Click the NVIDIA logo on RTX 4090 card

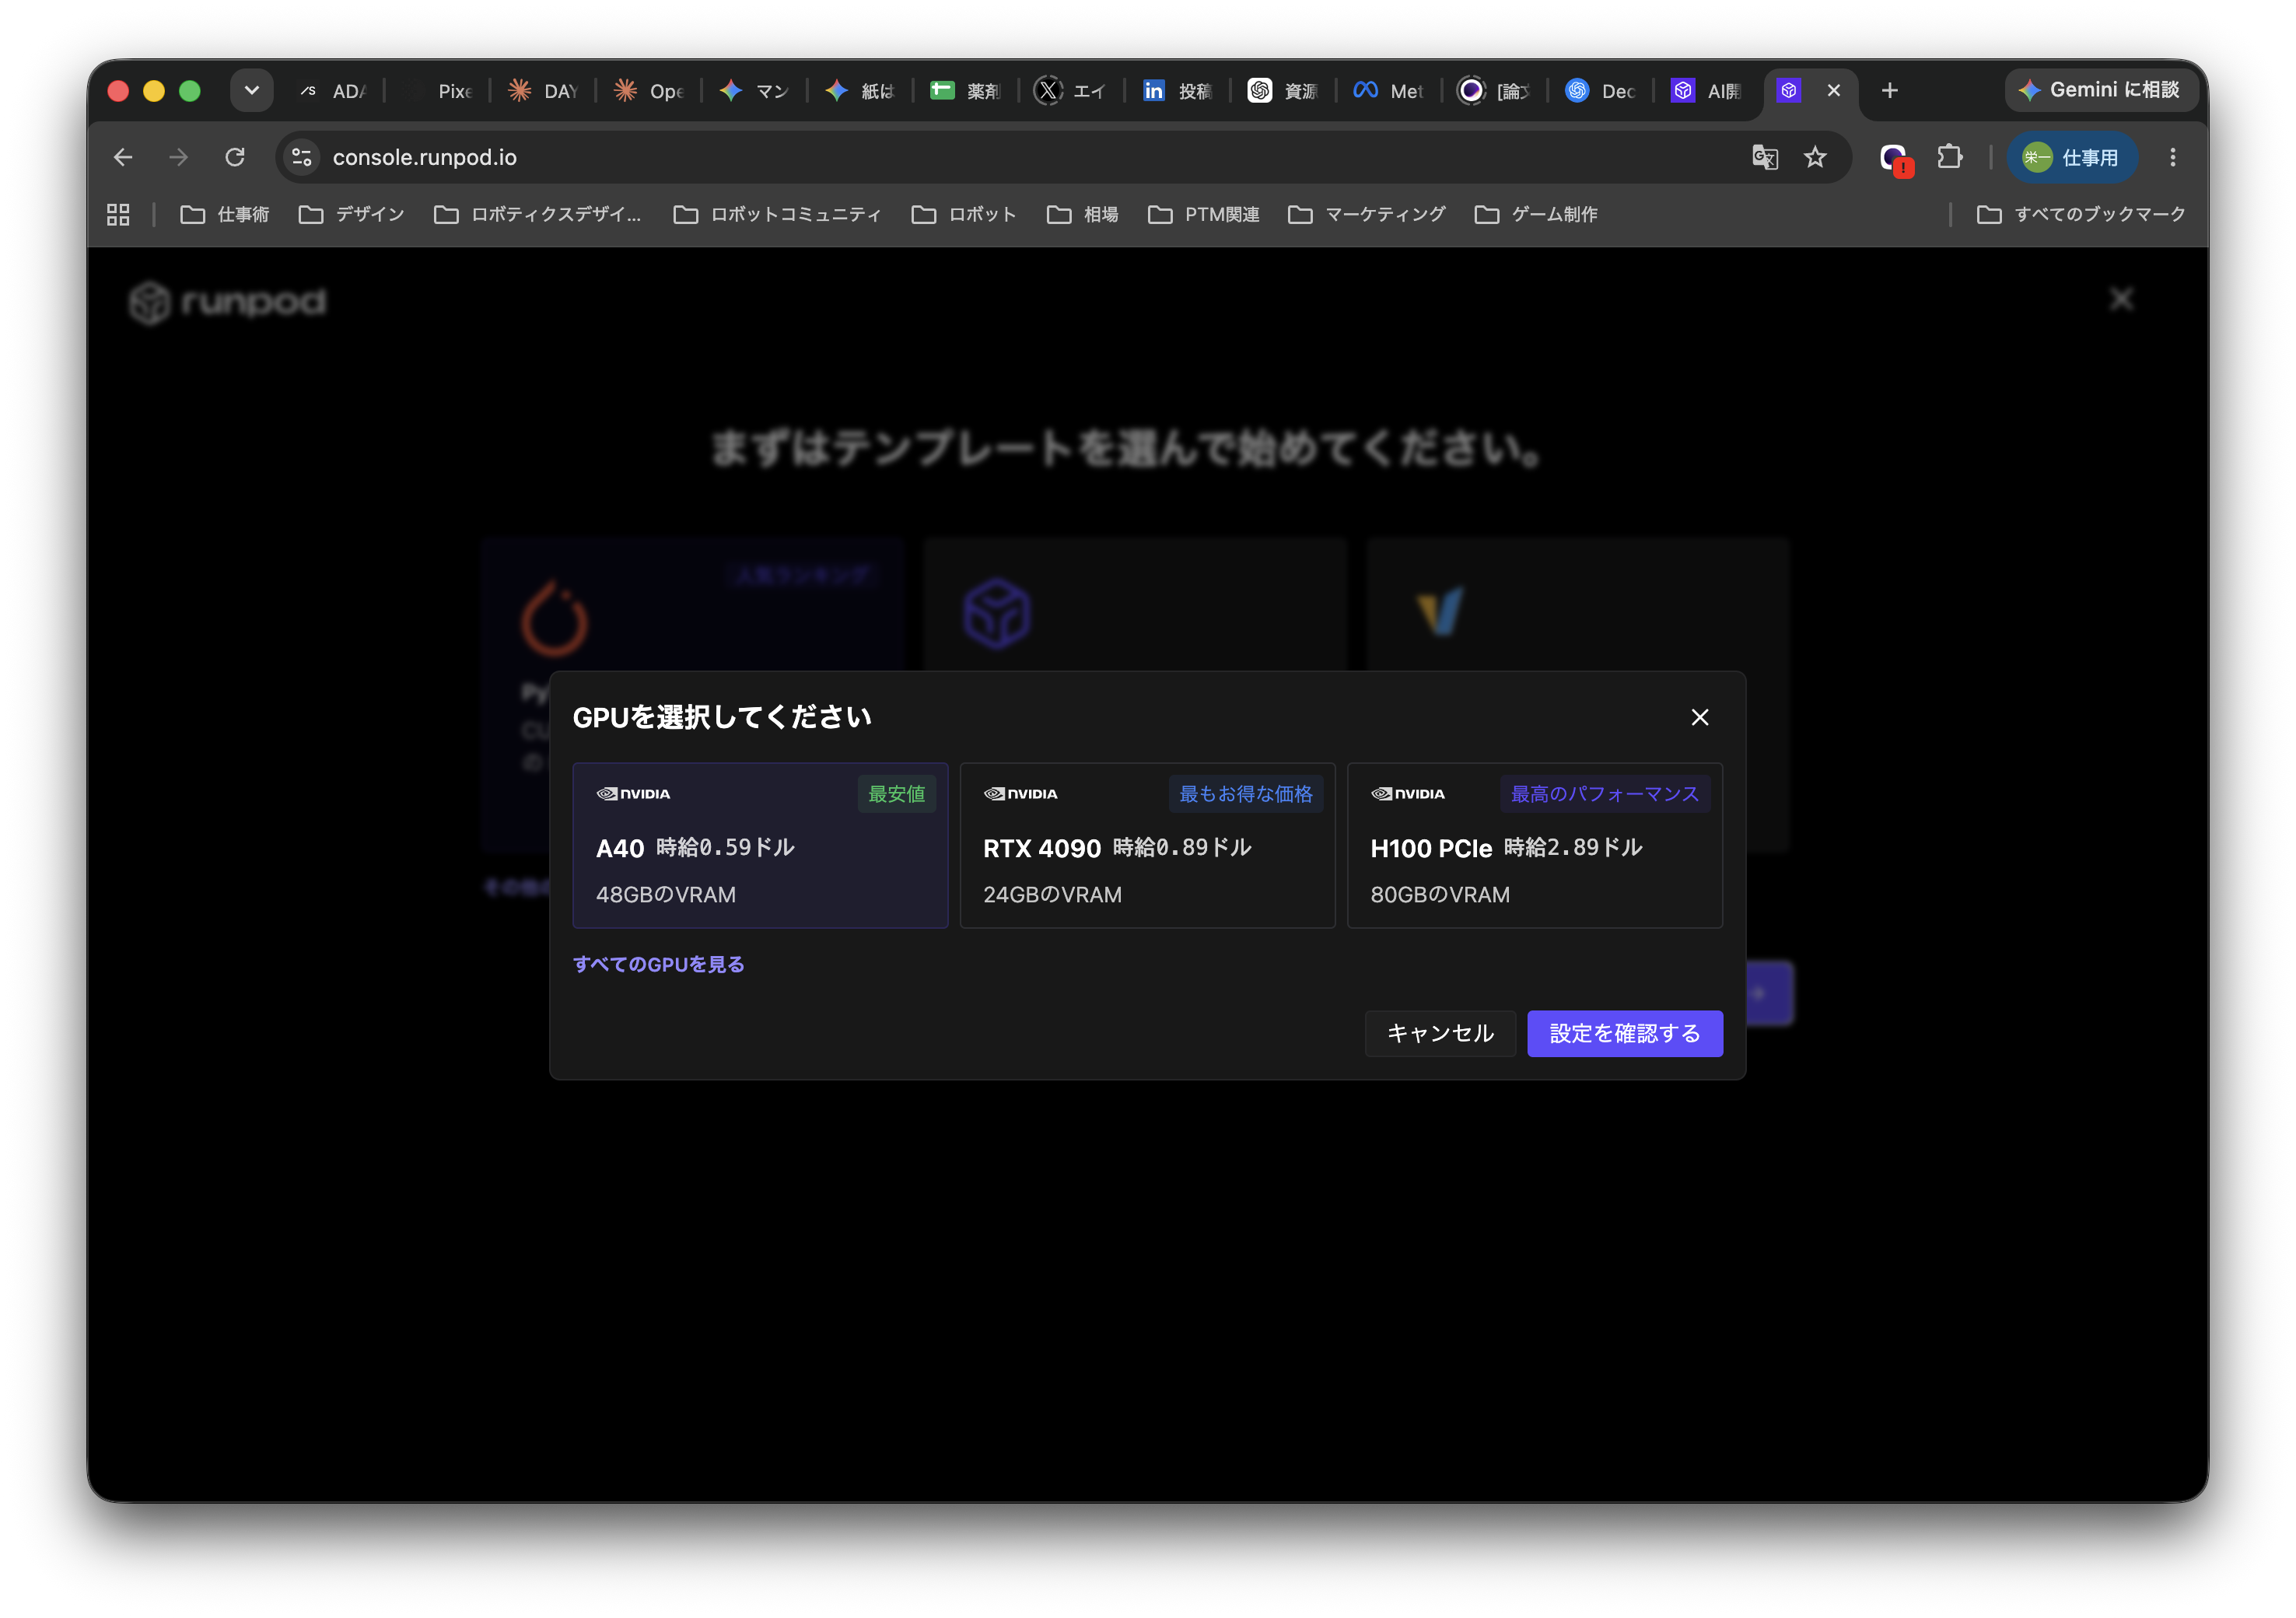(x=1020, y=794)
